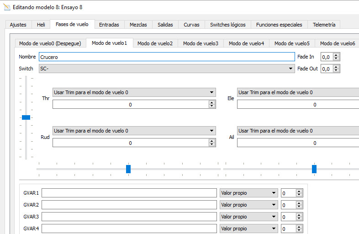
Task: Select the Switches lógicos tab
Action: (x=227, y=25)
